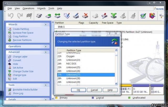Select the 29h Unknown(29) row

pyautogui.click(x=86, y=82)
